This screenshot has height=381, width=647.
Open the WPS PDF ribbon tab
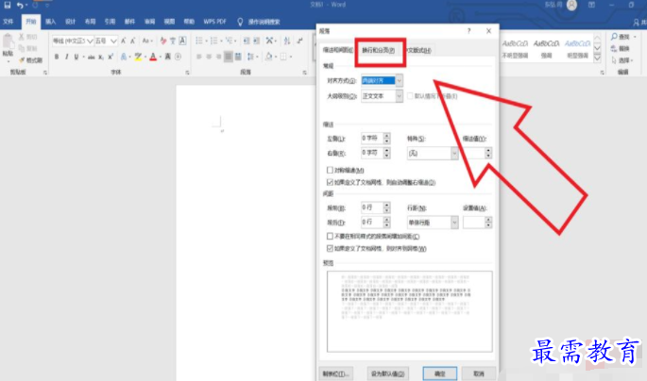click(214, 22)
